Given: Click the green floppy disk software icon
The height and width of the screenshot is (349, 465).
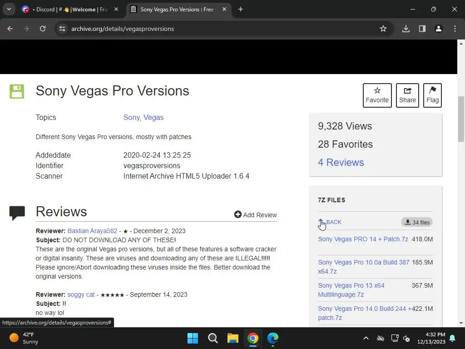Looking at the screenshot, I should (17, 91).
